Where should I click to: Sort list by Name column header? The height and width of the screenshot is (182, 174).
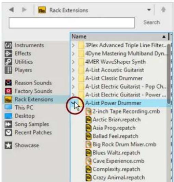pos(119,37)
